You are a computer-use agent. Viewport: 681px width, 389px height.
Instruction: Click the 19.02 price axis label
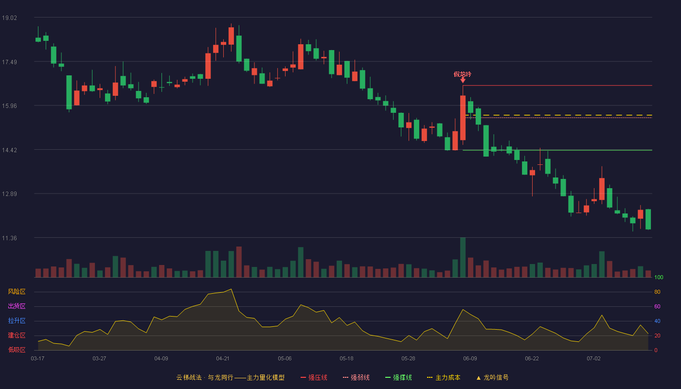(x=9, y=18)
